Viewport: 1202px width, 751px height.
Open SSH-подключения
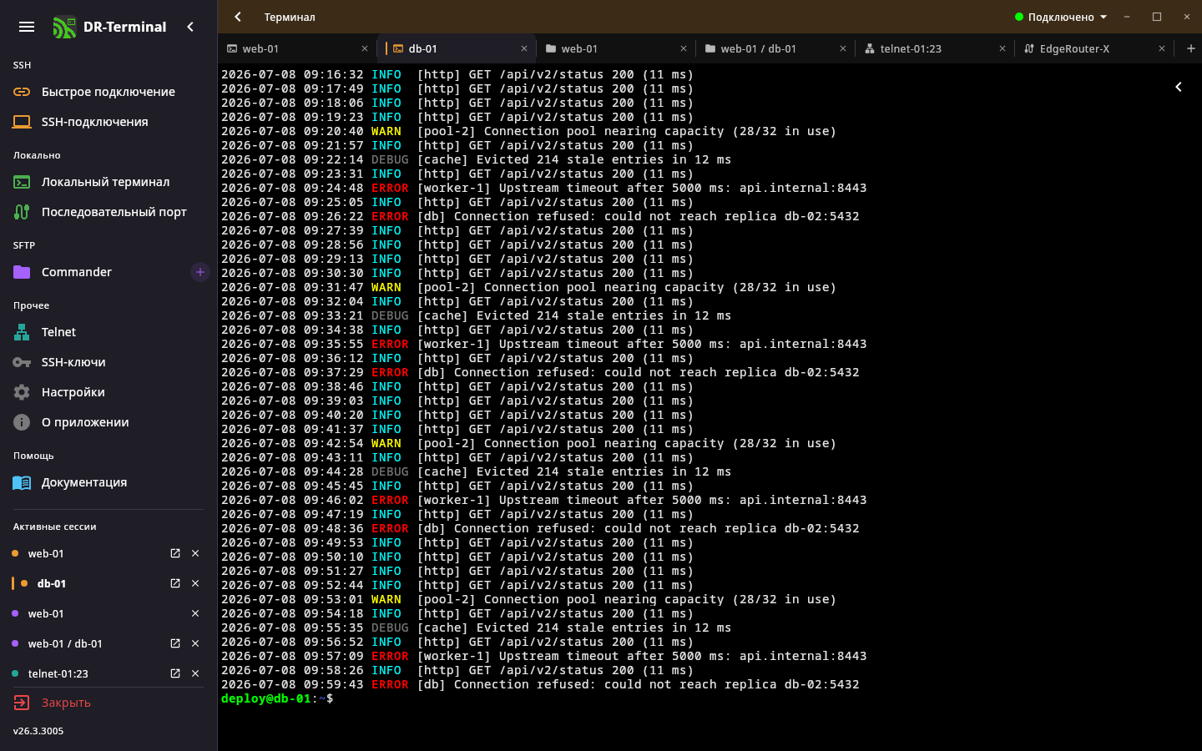(109, 122)
